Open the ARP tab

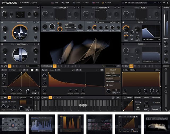pos(76,3)
